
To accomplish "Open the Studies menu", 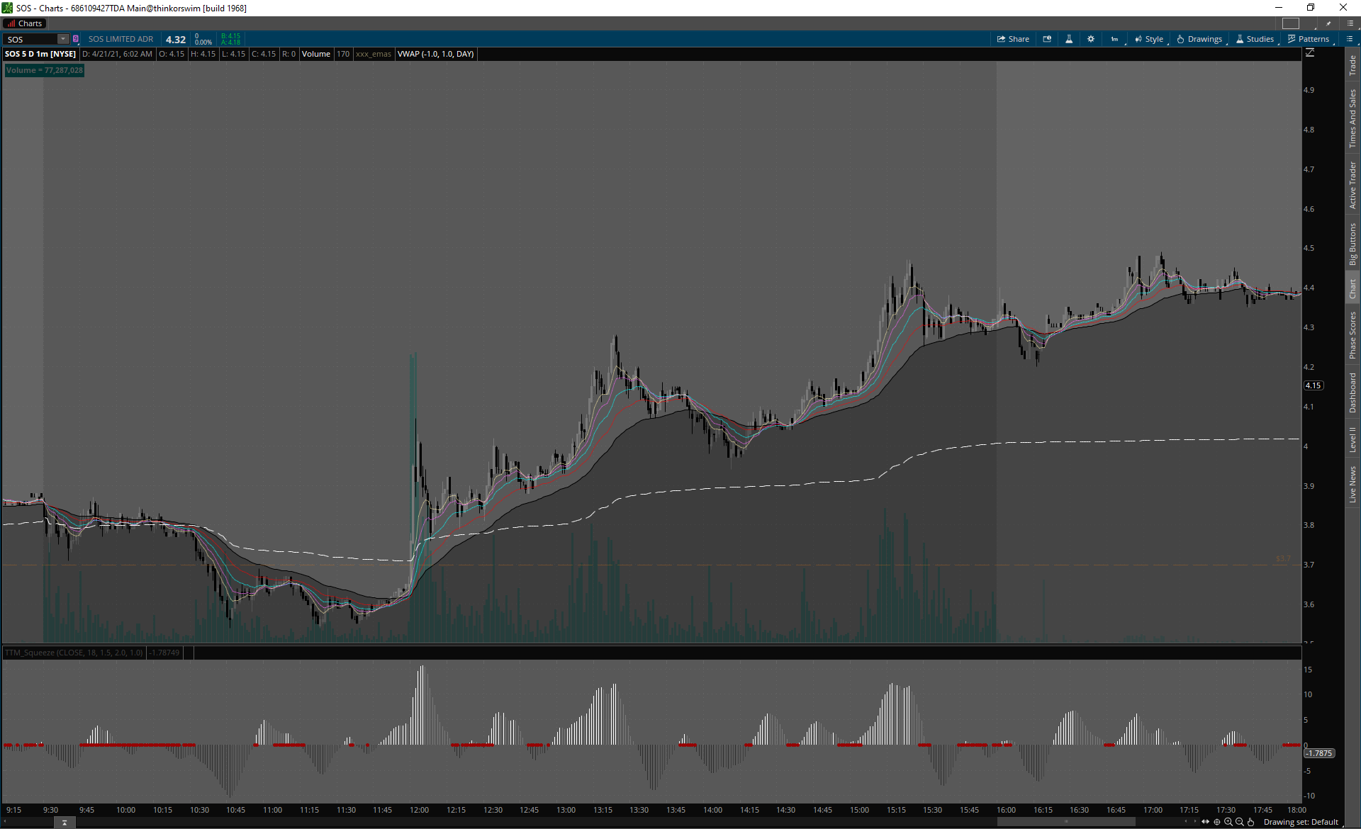I will pyautogui.click(x=1255, y=39).
